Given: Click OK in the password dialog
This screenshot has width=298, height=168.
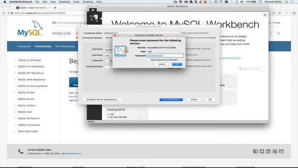Looking at the screenshot, I should tap(177, 64).
